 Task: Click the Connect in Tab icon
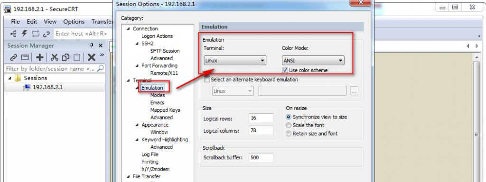tap(25, 57)
